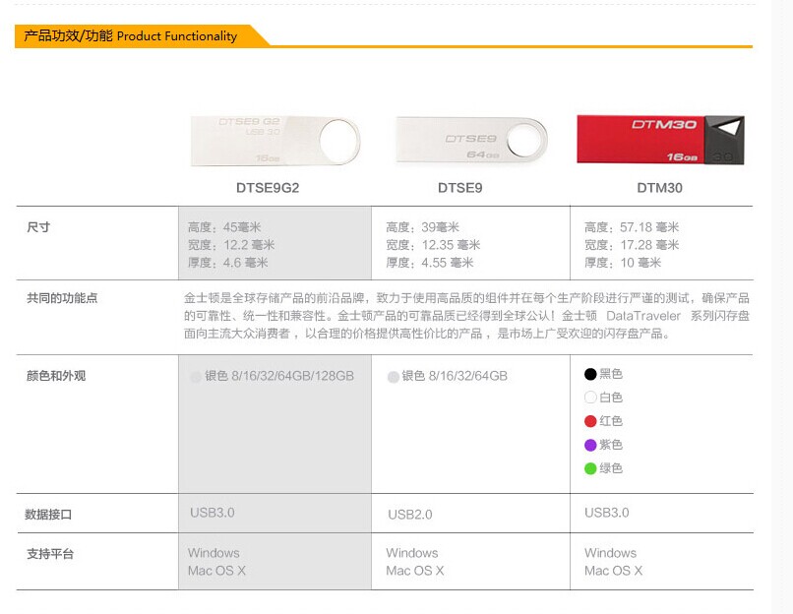The image size is (793, 614).
Task: Click the 颜色和外观 row label
Action: point(56,376)
